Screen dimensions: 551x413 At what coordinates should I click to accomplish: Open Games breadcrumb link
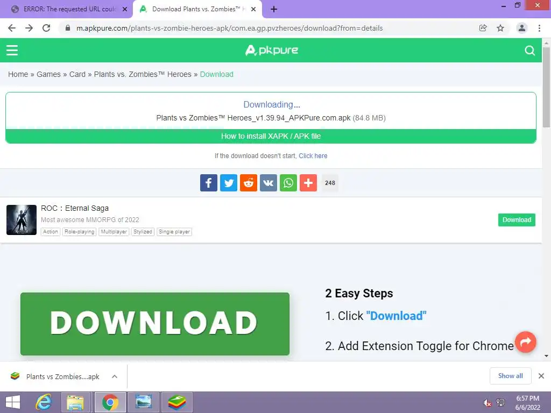pyautogui.click(x=48, y=74)
